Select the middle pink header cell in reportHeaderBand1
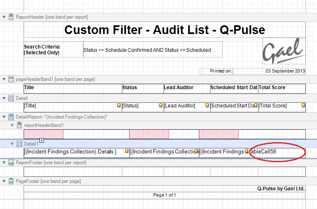 149,134
